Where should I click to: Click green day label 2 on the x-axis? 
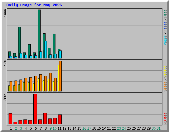[16, 128]
